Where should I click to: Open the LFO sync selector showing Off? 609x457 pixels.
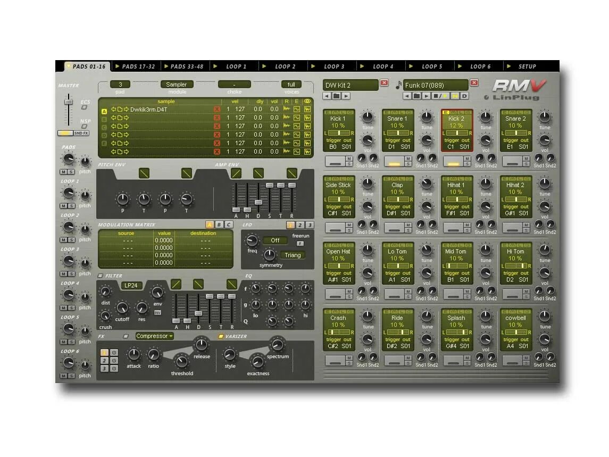coord(275,240)
